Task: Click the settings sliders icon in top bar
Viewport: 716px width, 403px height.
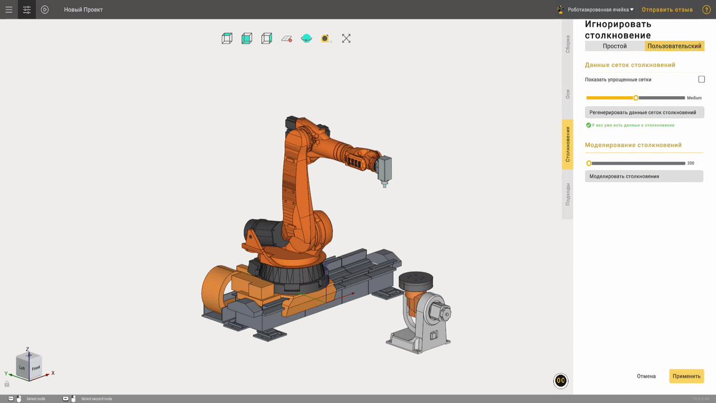Action: coord(27,10)
